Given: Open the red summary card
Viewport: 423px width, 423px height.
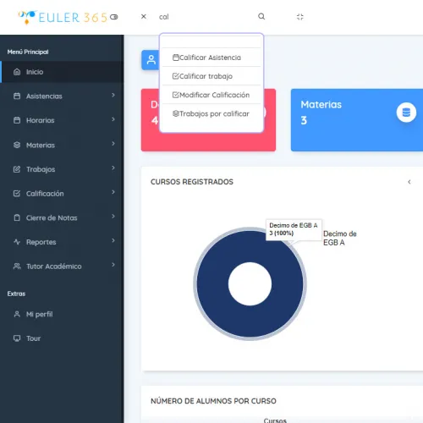Looking at the screenshot, I should [x=208, y=141].
